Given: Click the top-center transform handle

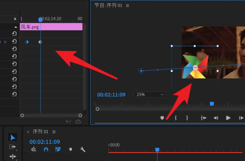Looking at the screenshot, I should tap(195, 46).
